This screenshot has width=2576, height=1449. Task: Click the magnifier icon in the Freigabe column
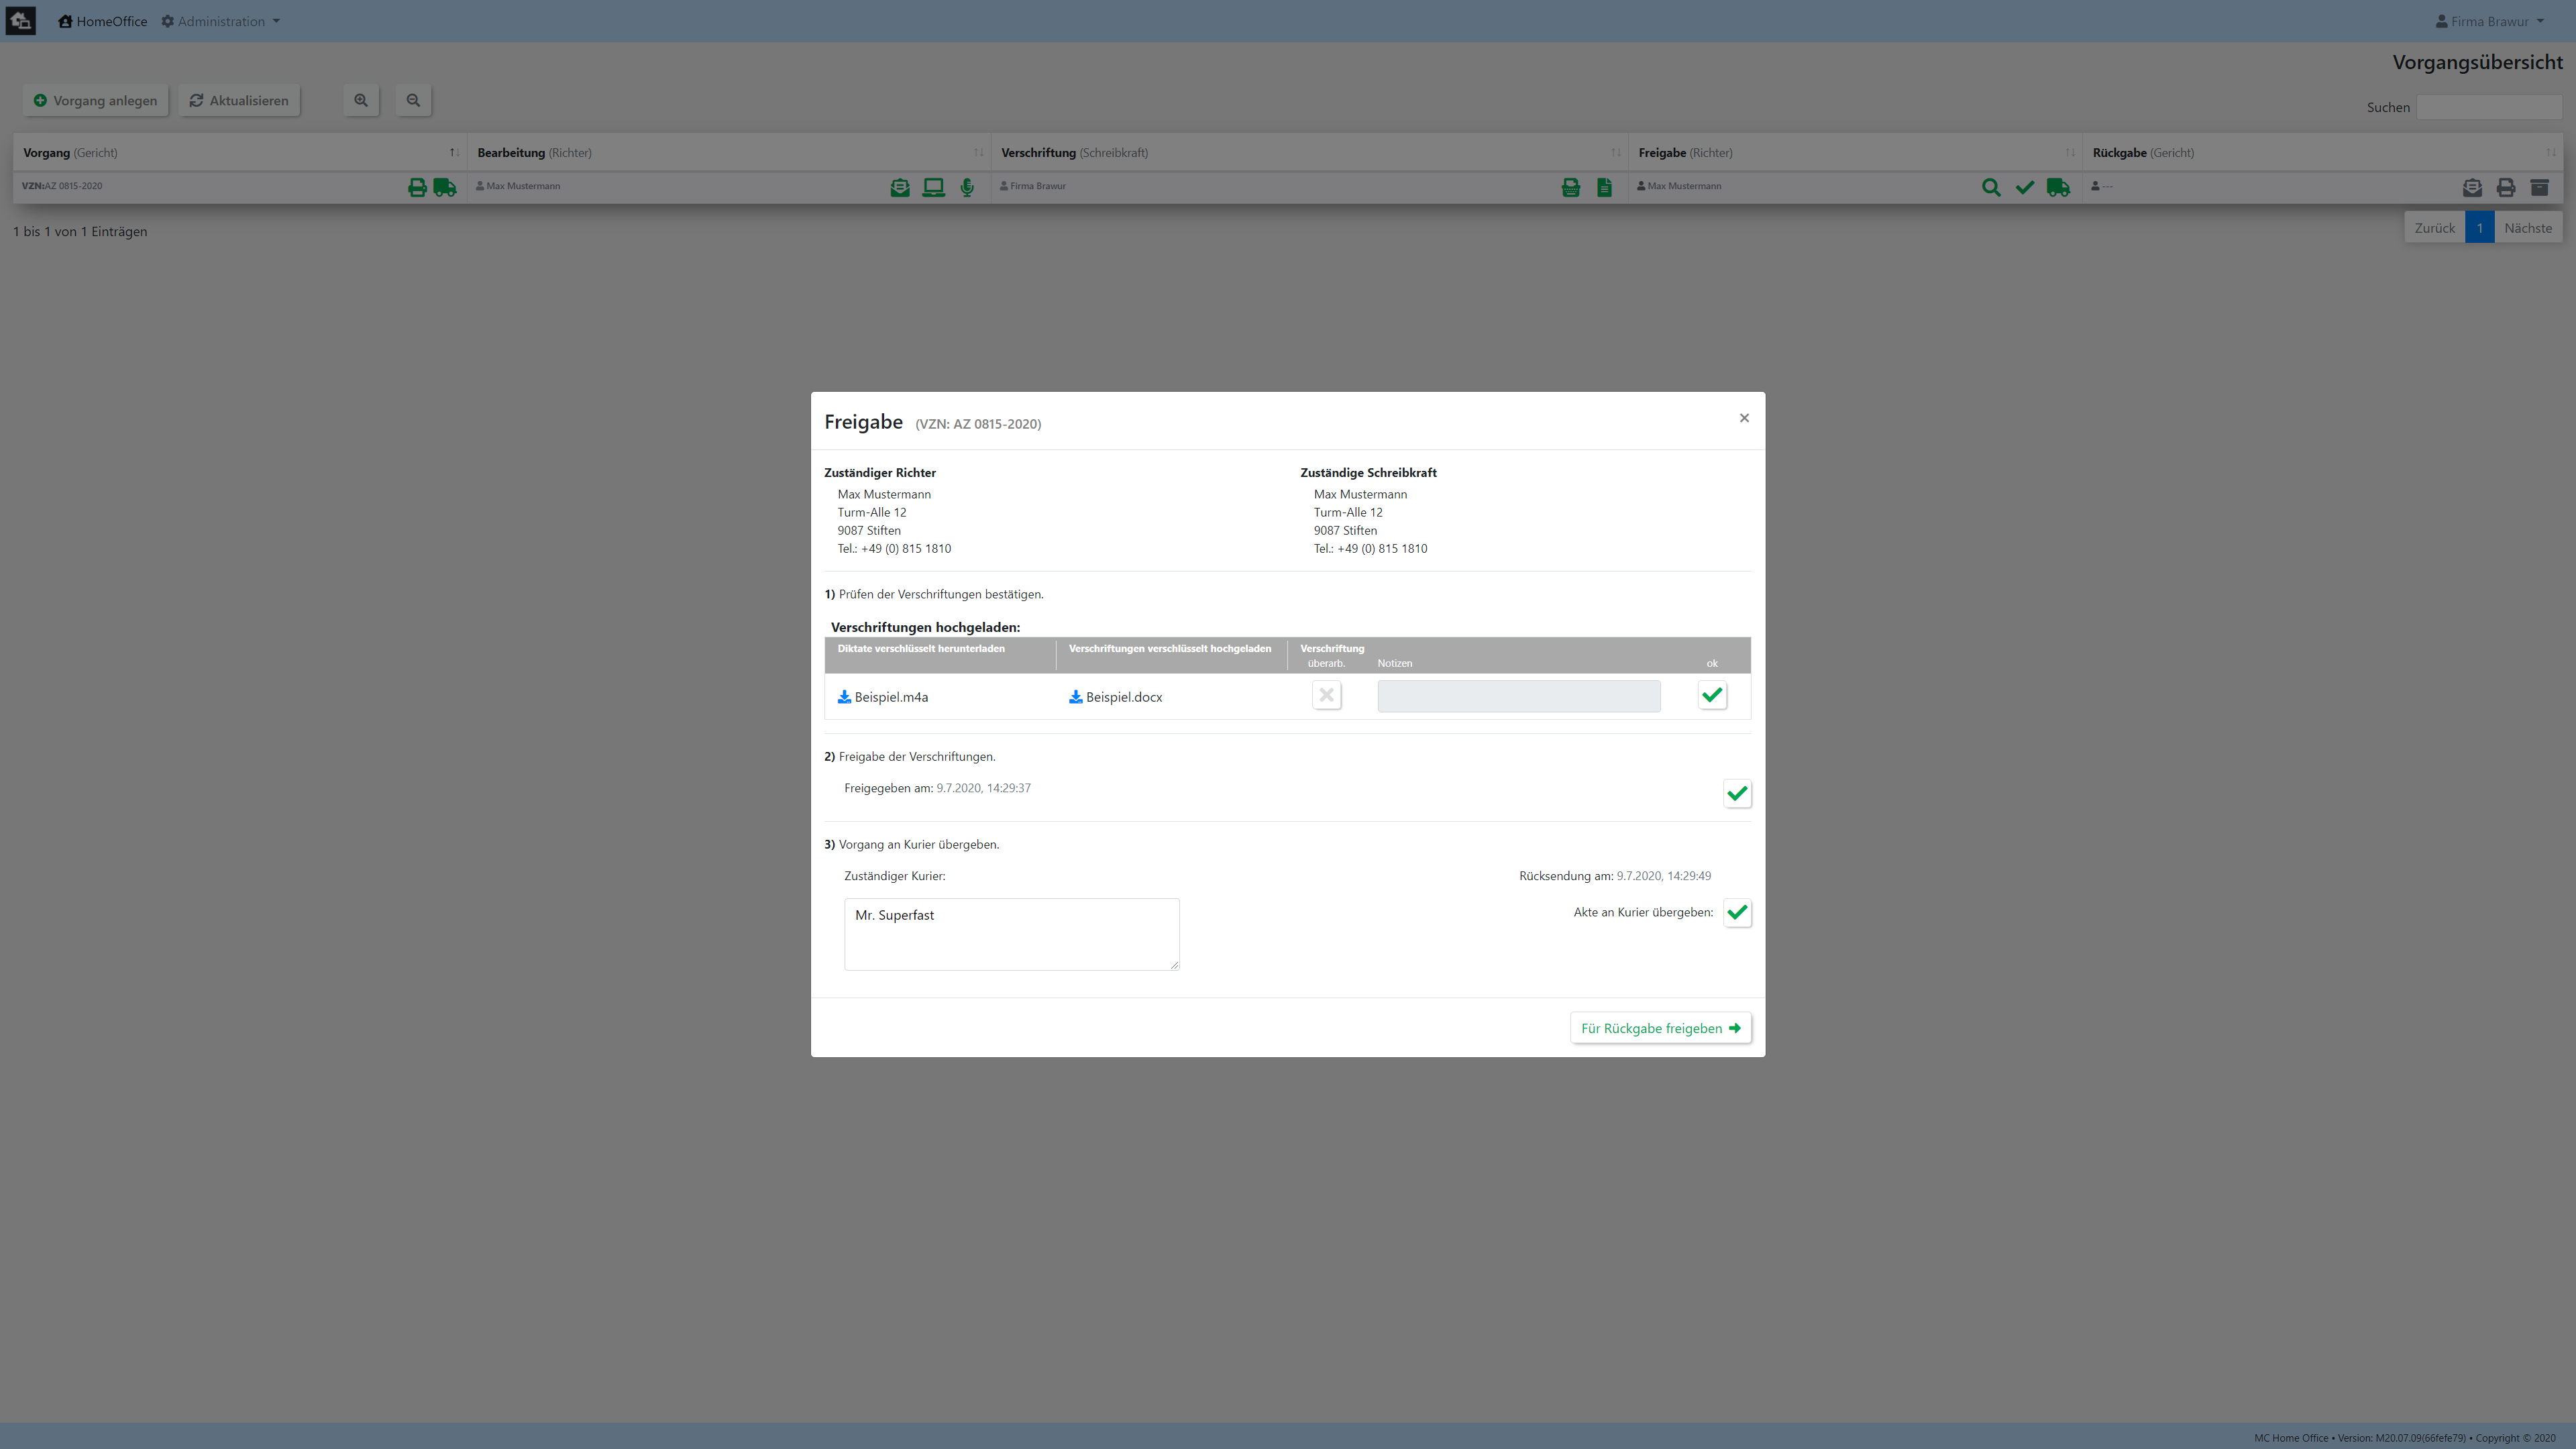(x=1991, y=187)
